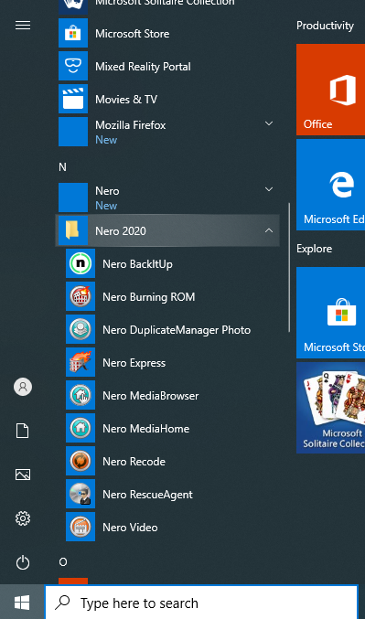The width and height of the screenshot is (365, 619).
Task: Select the Nero RescueAgent label
Action: point(147,495)
